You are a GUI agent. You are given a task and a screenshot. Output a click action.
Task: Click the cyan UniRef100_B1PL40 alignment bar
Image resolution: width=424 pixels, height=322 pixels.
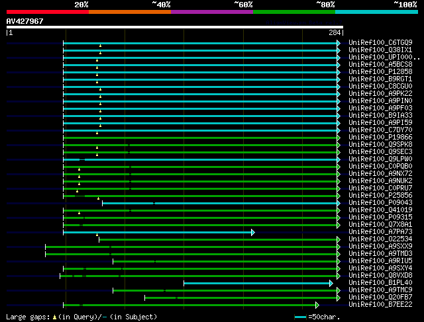click(x=257, y=283)
